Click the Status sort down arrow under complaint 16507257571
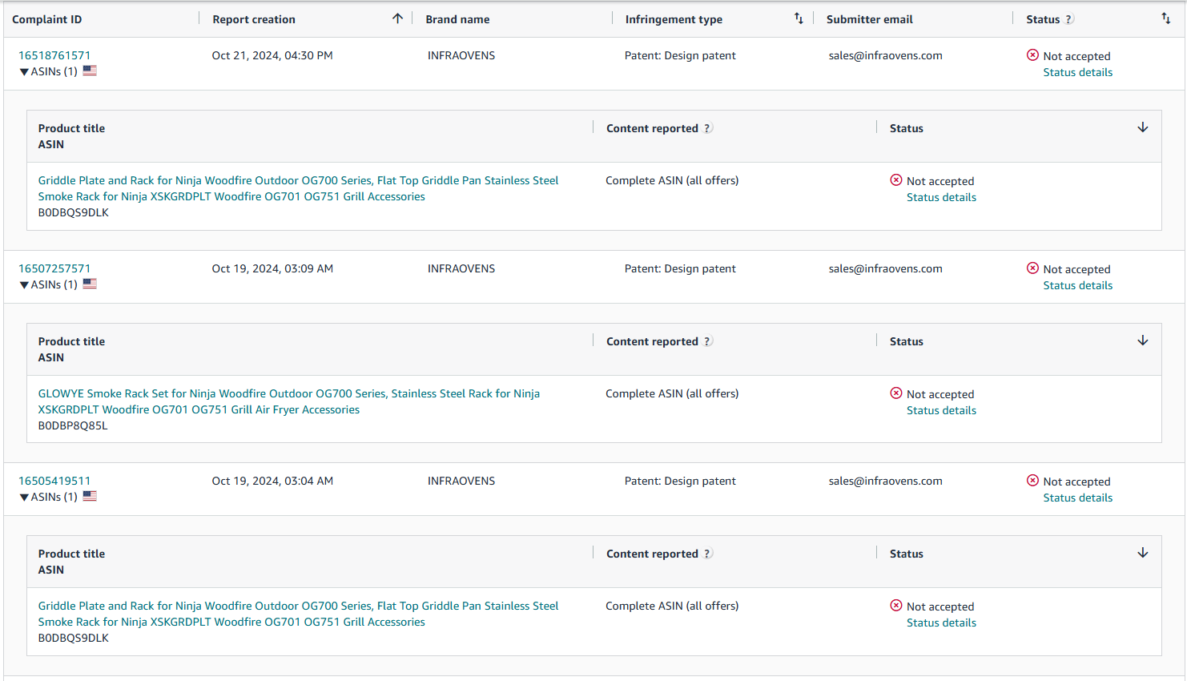Viewport: 1187px width, 681px height. [x=1143, y=341]
